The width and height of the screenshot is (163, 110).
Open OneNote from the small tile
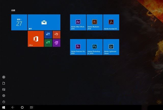tap(57, 43)
